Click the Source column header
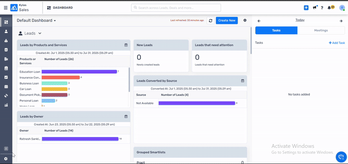This screenshot has width=348, height=164. (141, 95)
